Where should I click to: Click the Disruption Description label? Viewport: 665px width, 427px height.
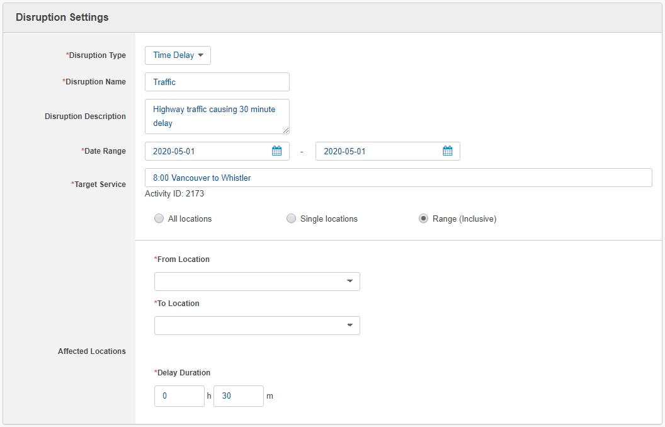coord(85,116)
